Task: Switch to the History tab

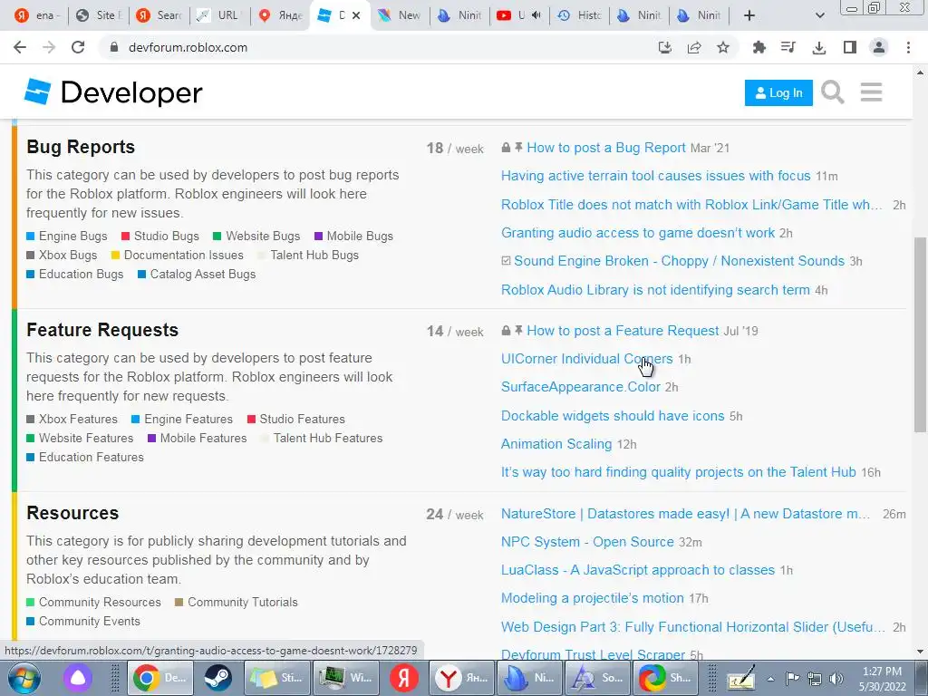Action: (580, 15)
